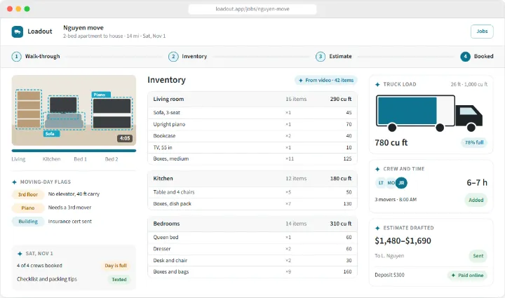Click the Deposit $300 text
The height and width of the screenshot is (298, 505).
click(389, 275)
